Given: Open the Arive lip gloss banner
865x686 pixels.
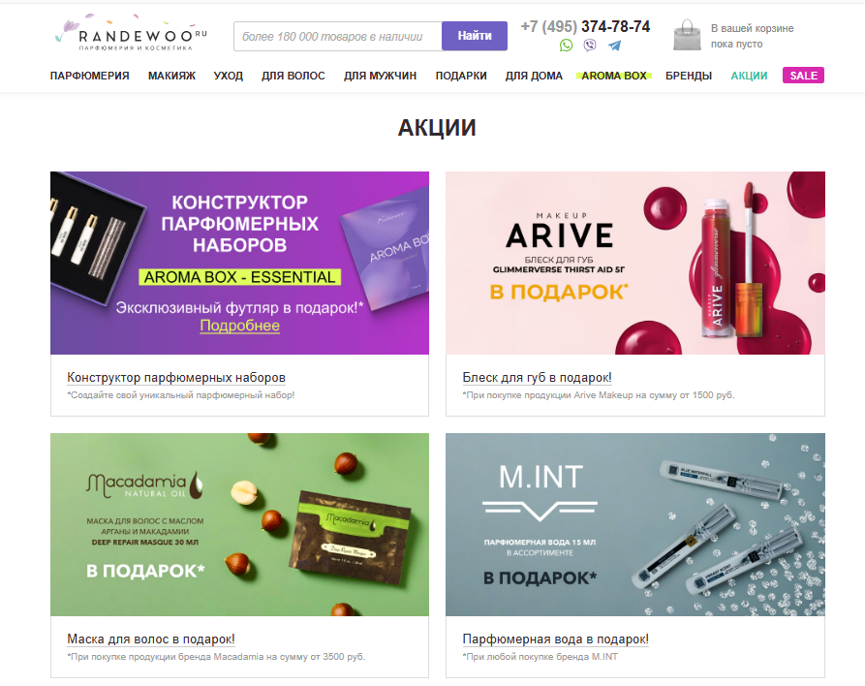Looking at the screenshot, I should [x=635, y=263].
